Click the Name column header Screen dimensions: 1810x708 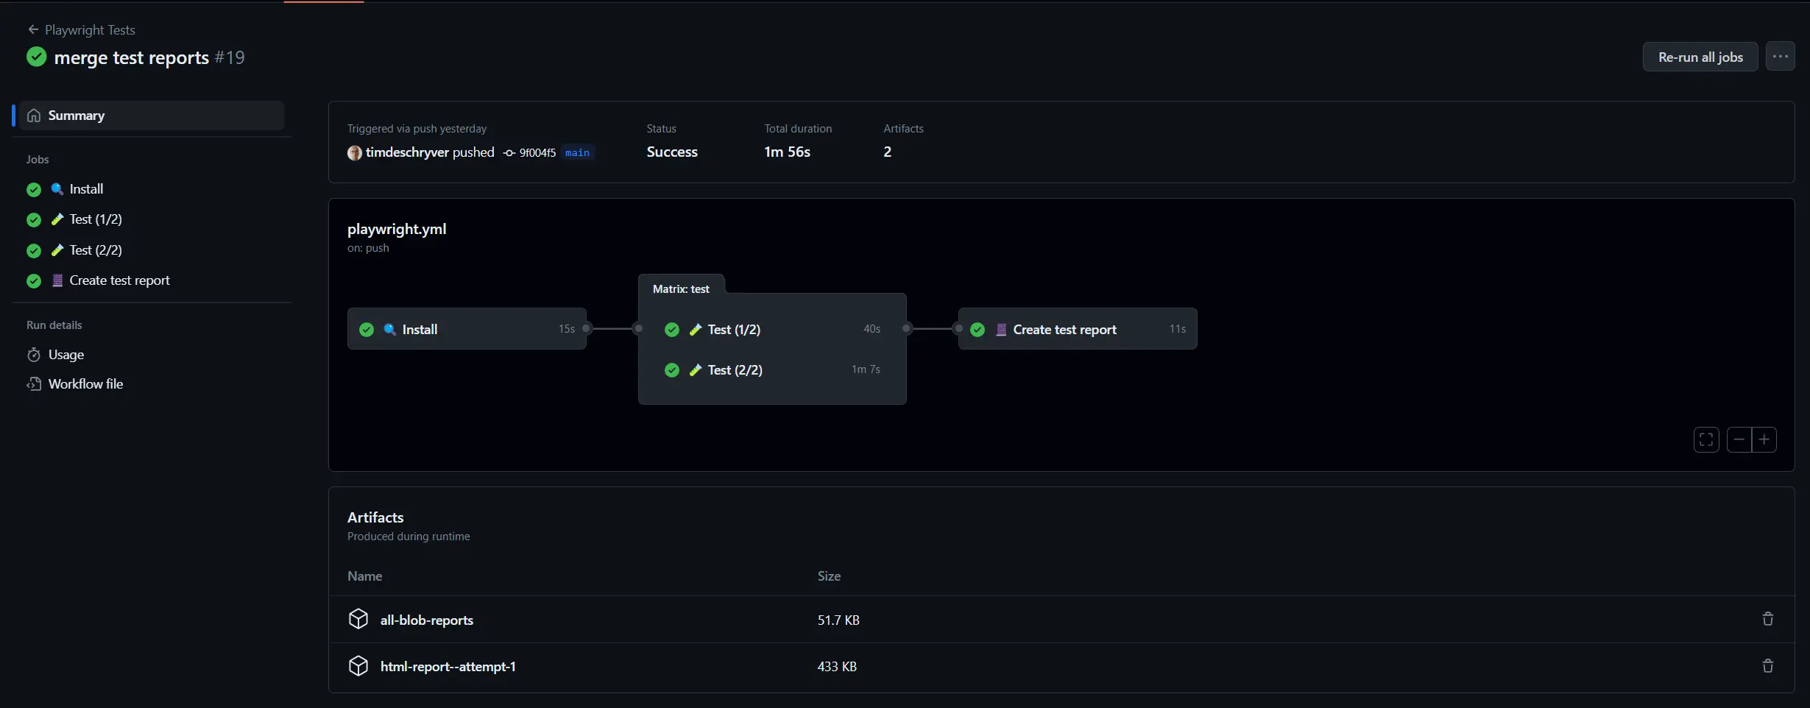point(364,576)
